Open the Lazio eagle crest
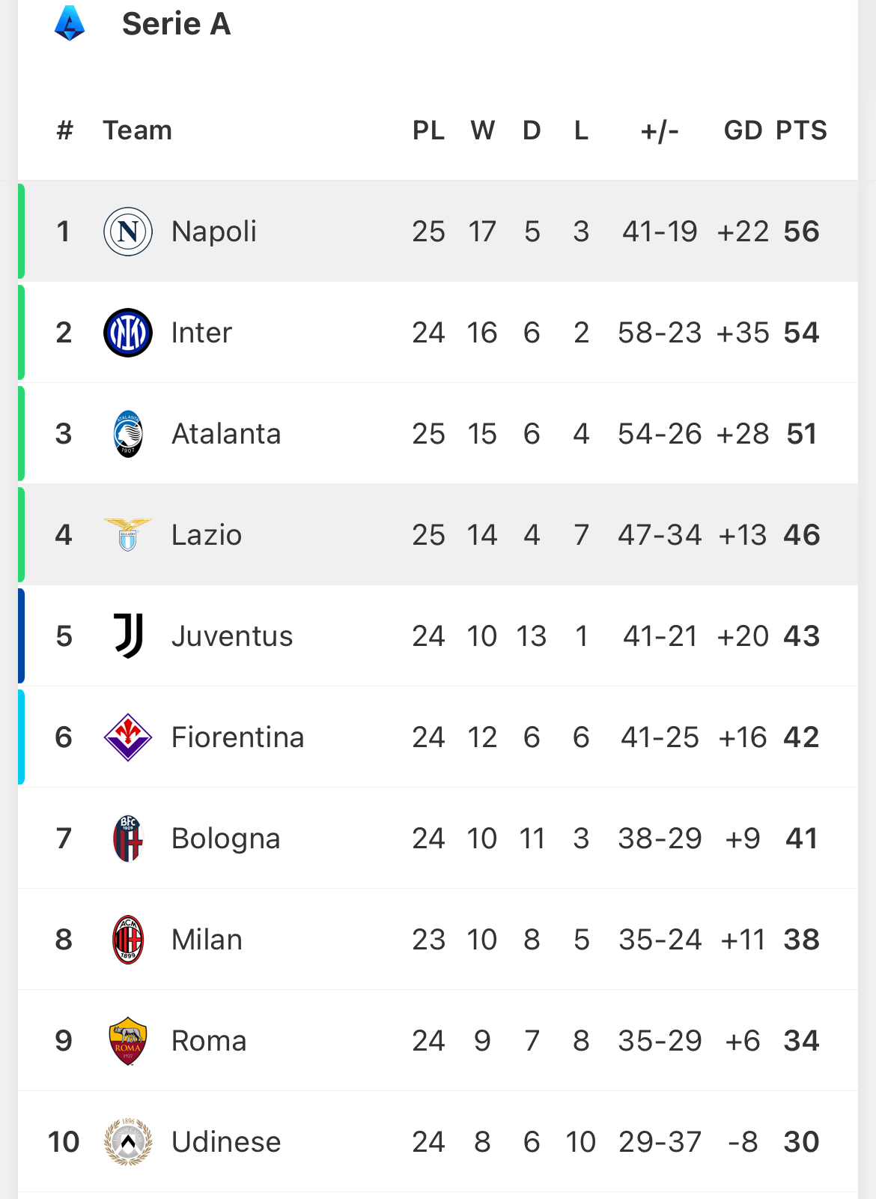876x1199 pixels. pos(128,535)
